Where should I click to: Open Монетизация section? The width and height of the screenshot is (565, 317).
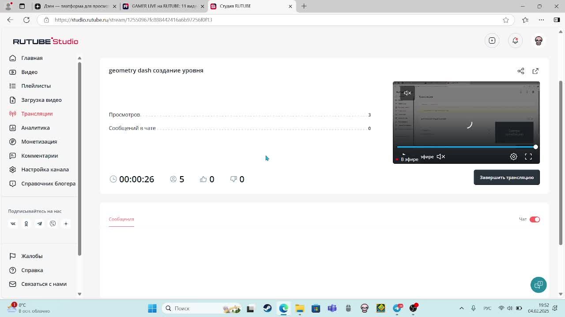[39, 142]
